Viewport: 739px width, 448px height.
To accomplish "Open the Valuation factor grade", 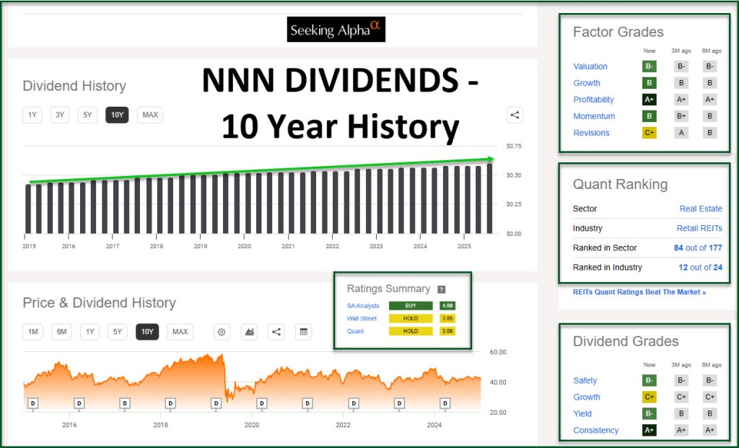I will pos(590,66).
